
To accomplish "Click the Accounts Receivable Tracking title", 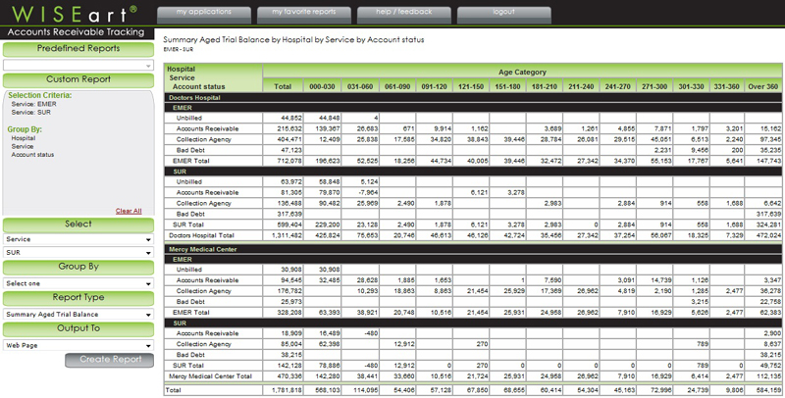I will (77, 32).
